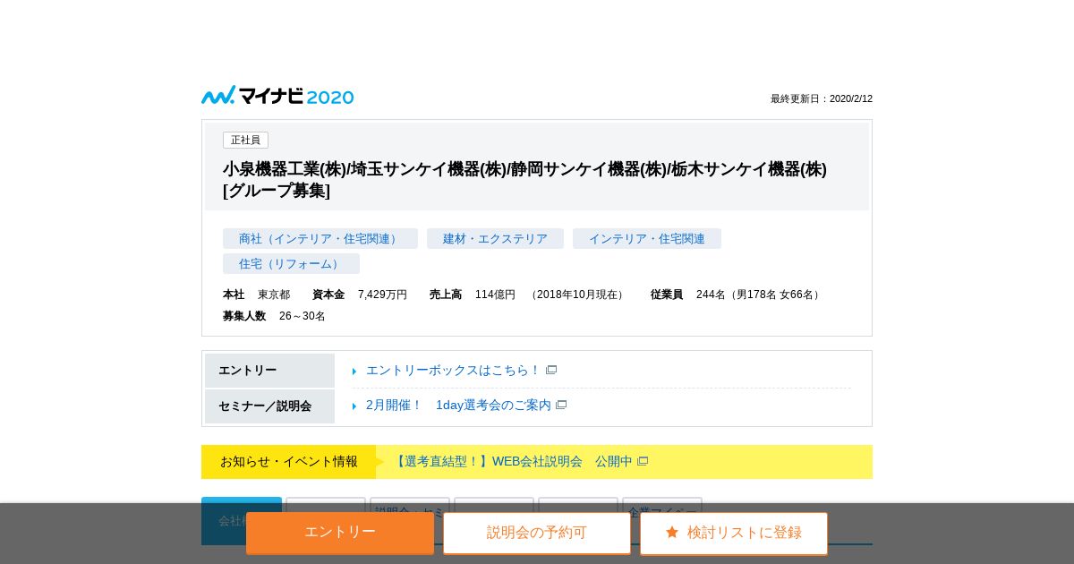1074x564 pixels.
Task: Follow the エントリーボックスはこちら！ link
Action: pos(454,370)
